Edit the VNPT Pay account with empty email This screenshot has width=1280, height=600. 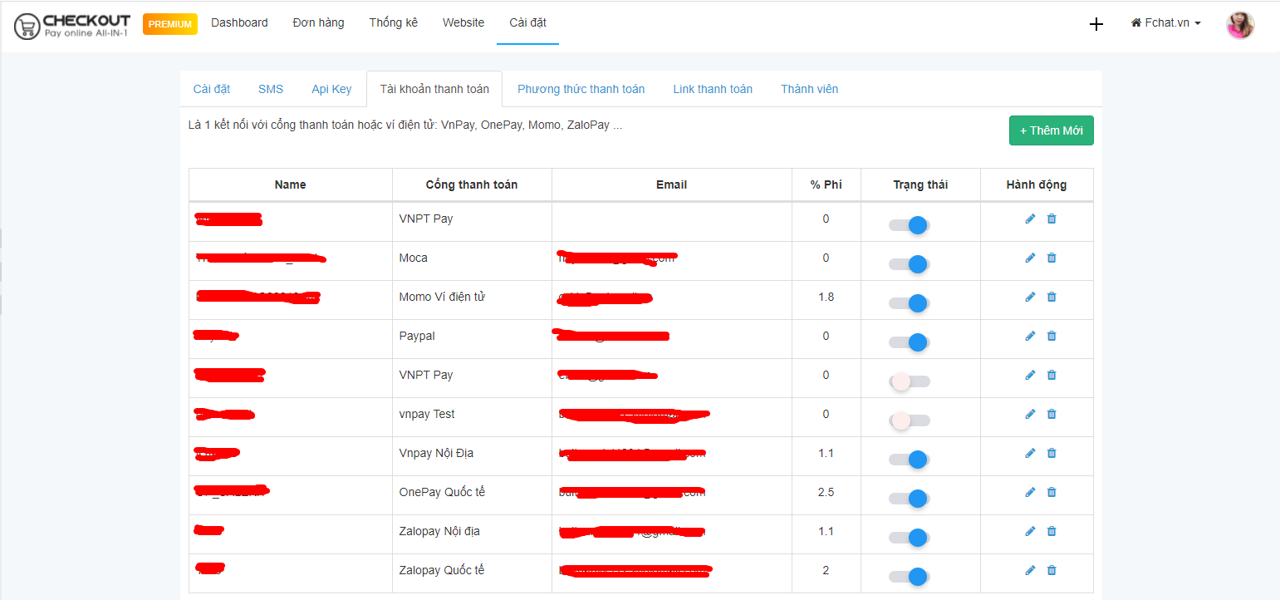(1030, 219)
